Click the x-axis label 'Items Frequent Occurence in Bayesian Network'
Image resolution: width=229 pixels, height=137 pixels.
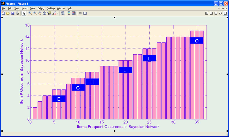118,127
